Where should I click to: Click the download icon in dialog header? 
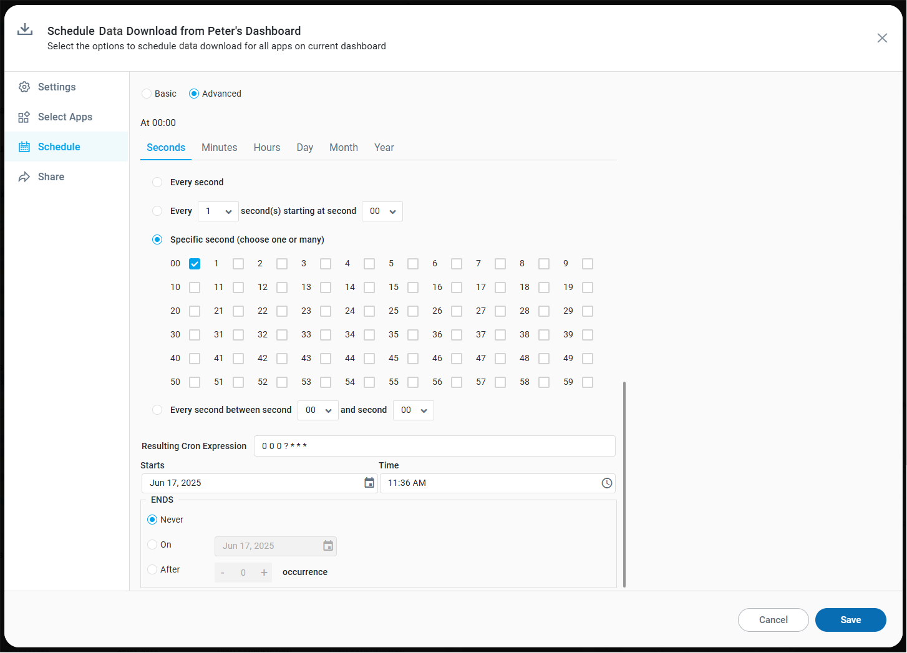25,30
